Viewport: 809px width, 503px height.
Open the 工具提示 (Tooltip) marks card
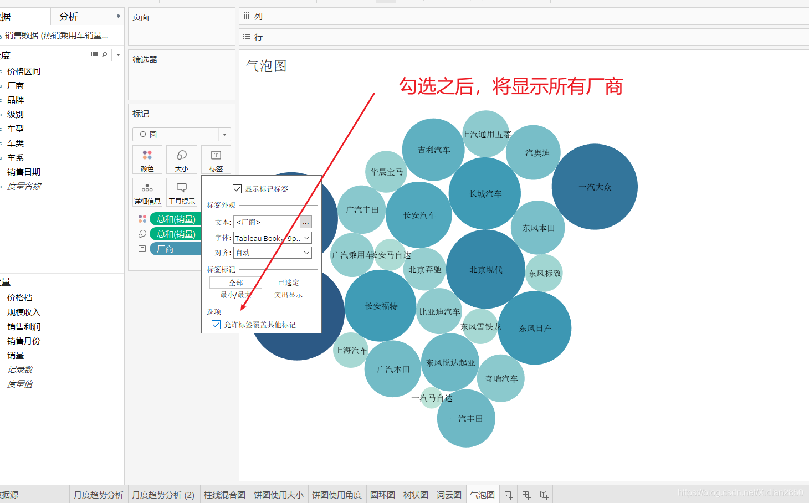pos(182,192)
